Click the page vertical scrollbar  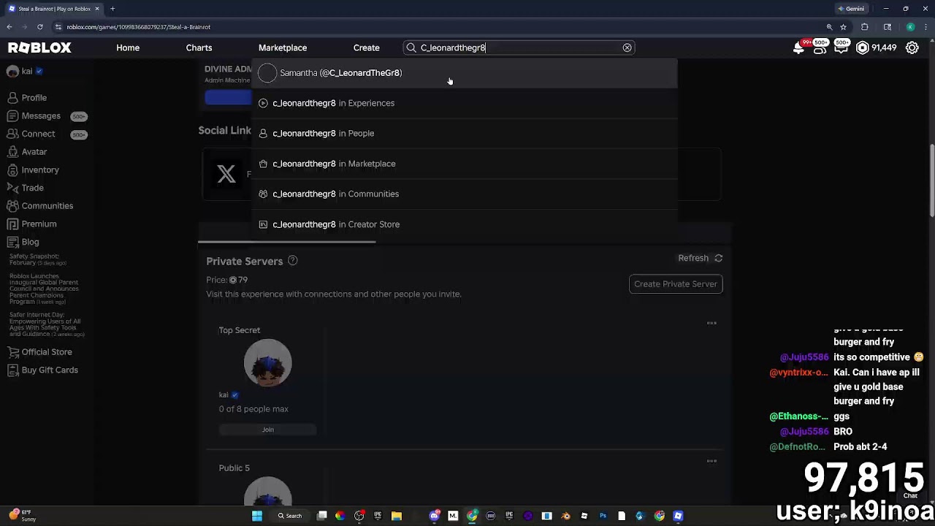[x=931, y=179]
